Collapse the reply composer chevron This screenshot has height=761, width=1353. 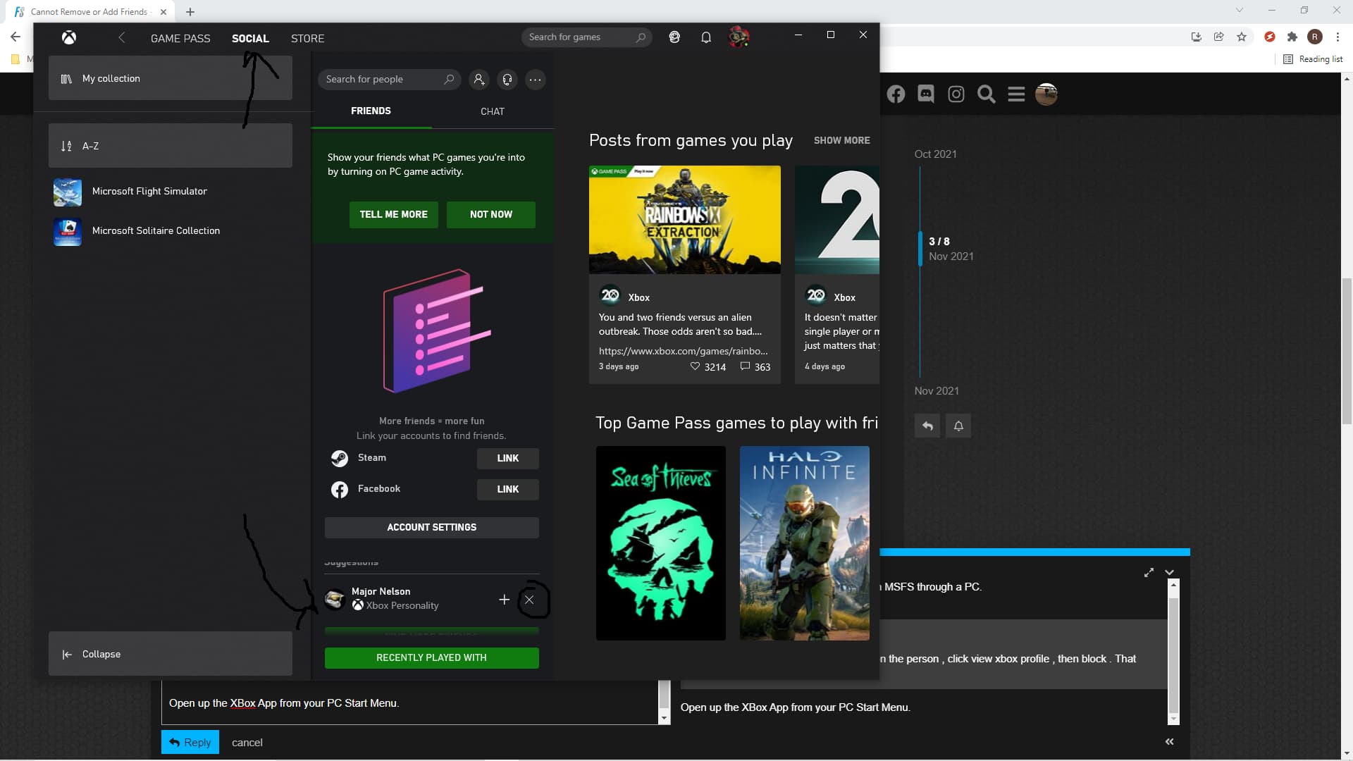(x=1170, y=572)
